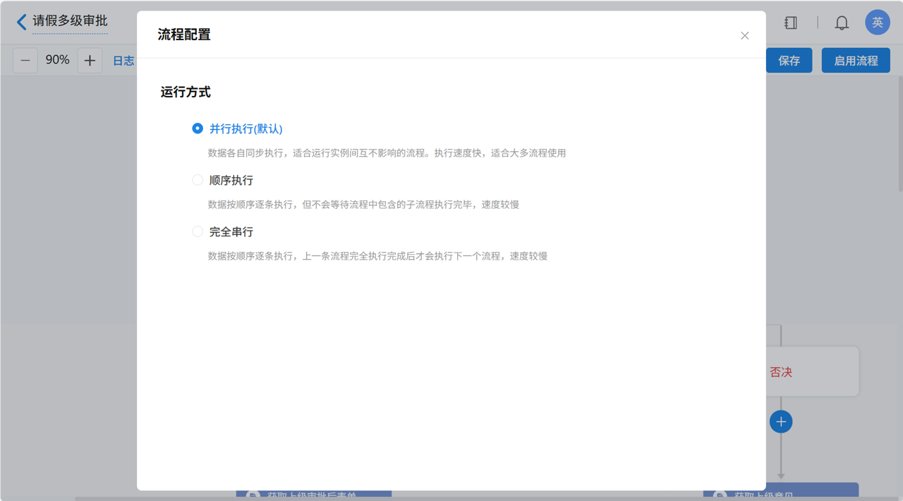
Task: Zoom out with the minus button
Action: pos(25,61)
